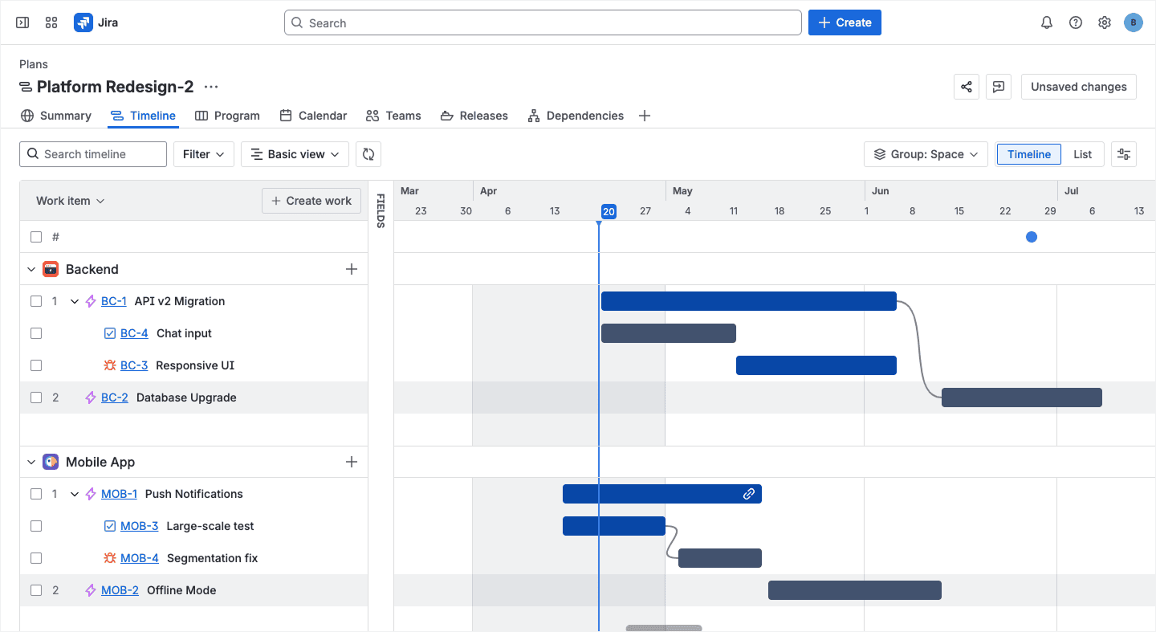Open the user profile avatar
The image size is (1156, 632).
coord(1133,22)
